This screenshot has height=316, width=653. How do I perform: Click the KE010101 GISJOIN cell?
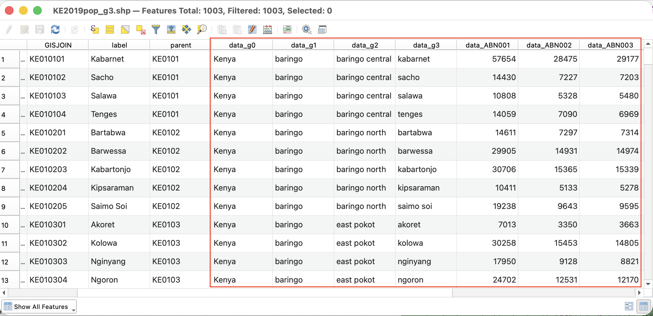coord(58,59)
